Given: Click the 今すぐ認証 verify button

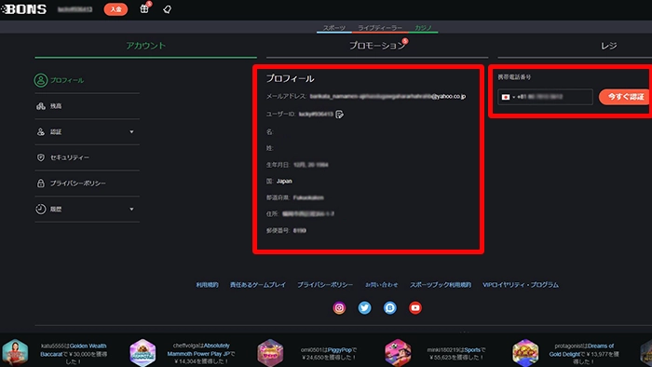Looking at the screenshot, I should click(625, 97).
